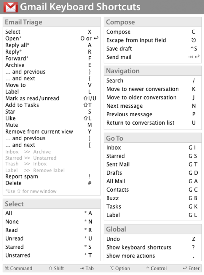Viewport: 204px width, 275px height.
Task: Click the Navigation section header
Action: pos(123,71)
